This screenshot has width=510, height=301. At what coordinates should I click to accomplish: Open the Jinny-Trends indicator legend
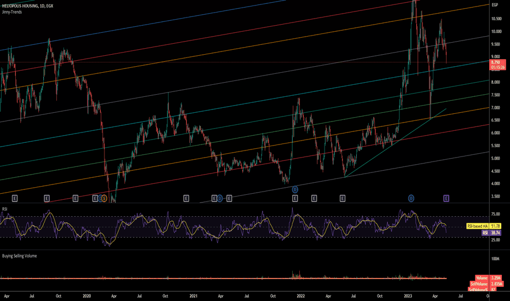[12, 12]
